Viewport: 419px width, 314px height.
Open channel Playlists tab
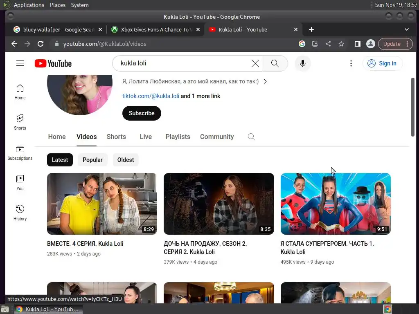coord(178,137)
